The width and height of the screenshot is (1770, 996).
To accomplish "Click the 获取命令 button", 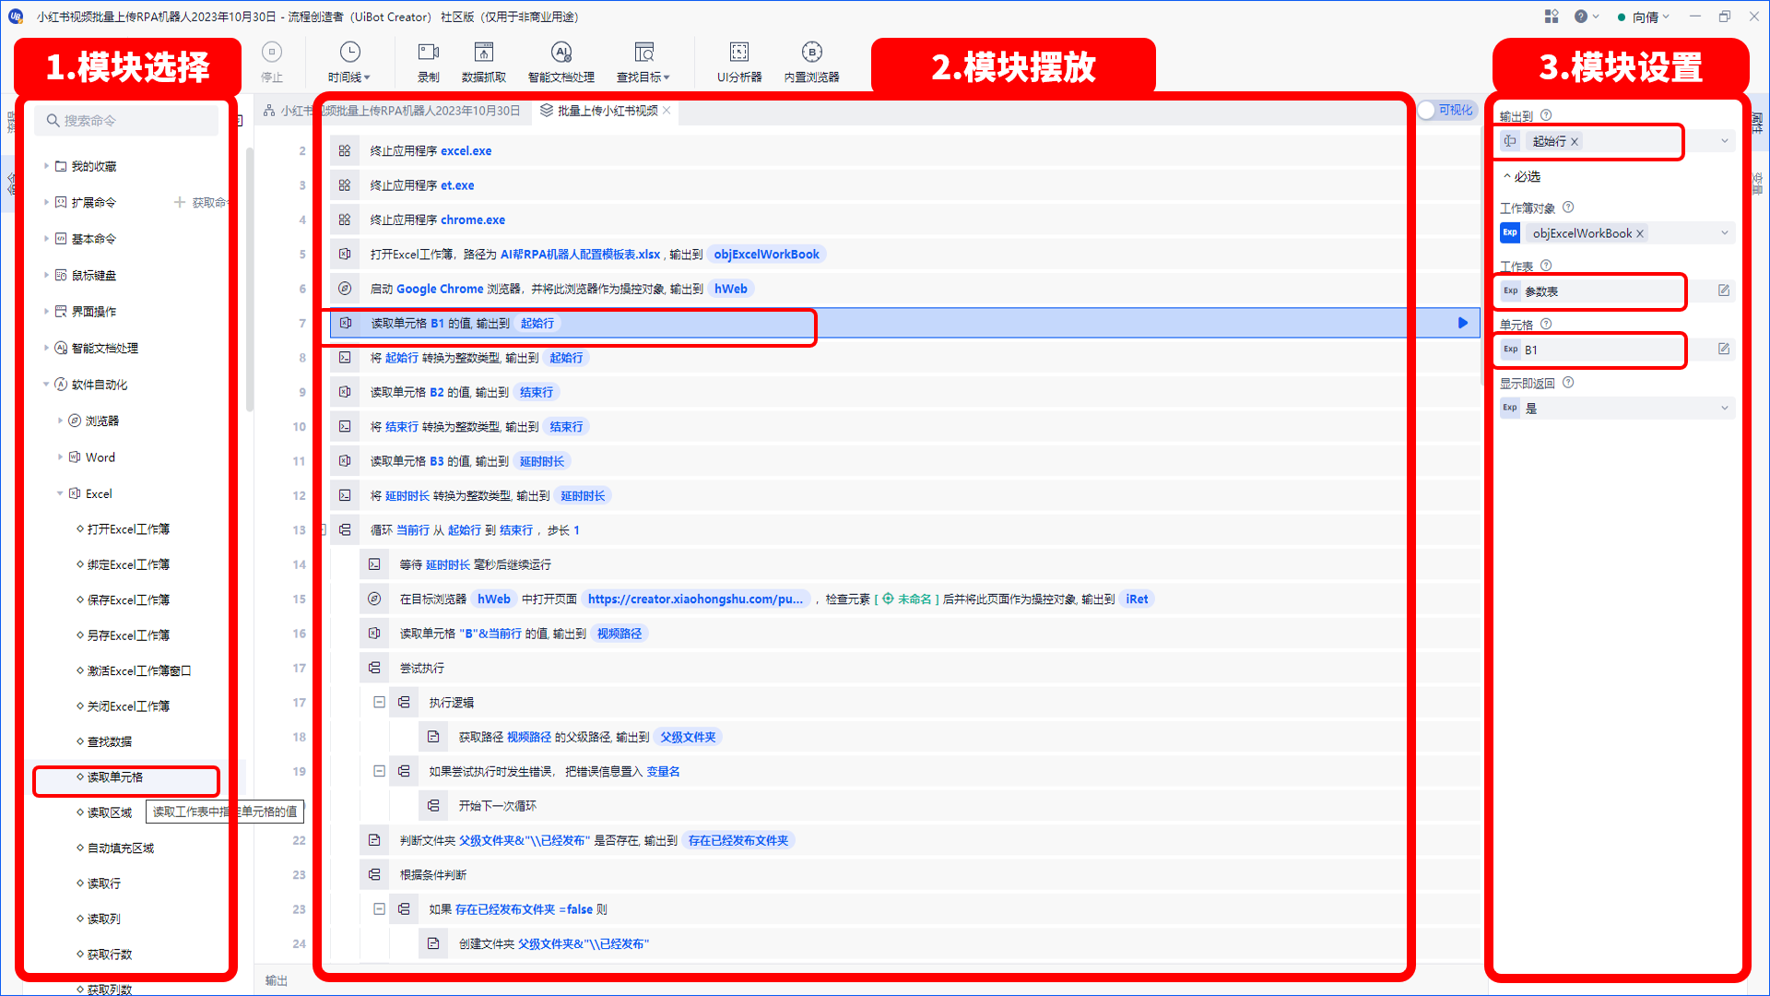I will click(201, 202).
